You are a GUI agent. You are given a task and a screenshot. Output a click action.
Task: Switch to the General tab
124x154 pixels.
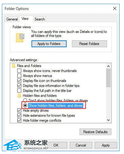12,19
